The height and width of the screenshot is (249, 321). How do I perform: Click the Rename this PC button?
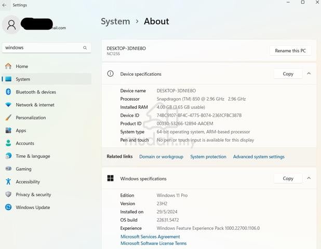pos(290,50)
